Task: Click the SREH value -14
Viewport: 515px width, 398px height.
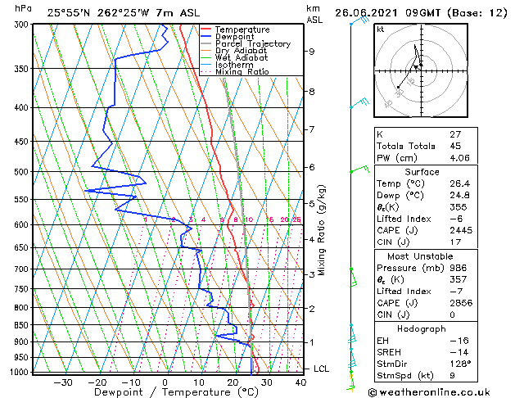Action: [459, 352]
